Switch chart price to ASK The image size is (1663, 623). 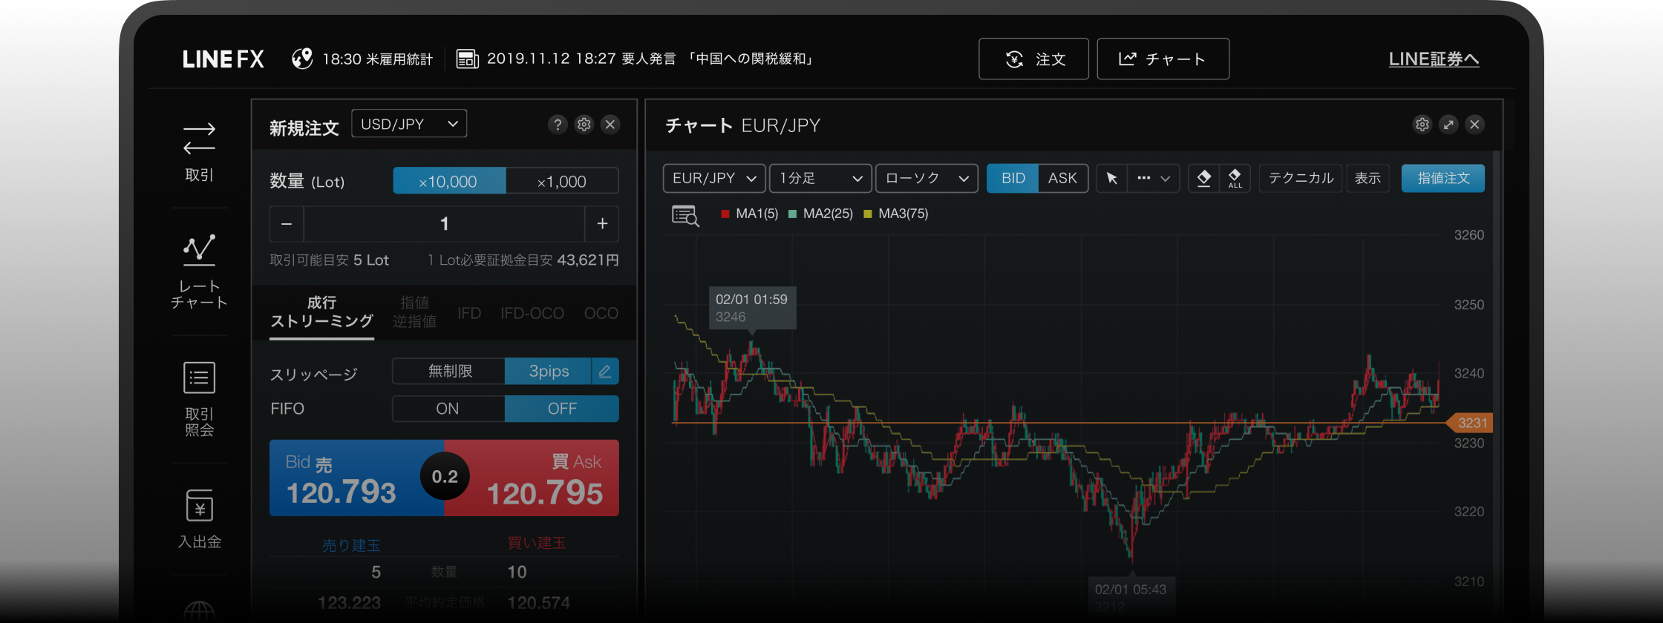pyautogui.click(x=1062, y=178)
